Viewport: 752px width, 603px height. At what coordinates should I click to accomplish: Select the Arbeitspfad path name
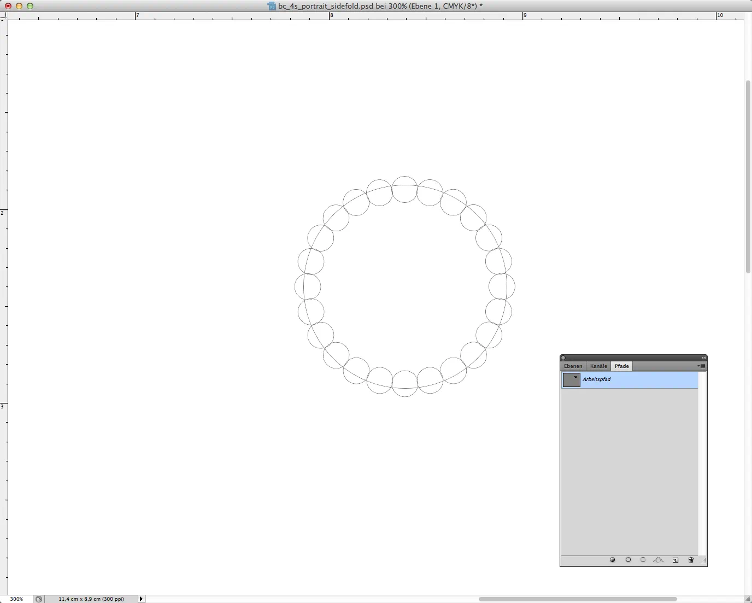(597, 379)
